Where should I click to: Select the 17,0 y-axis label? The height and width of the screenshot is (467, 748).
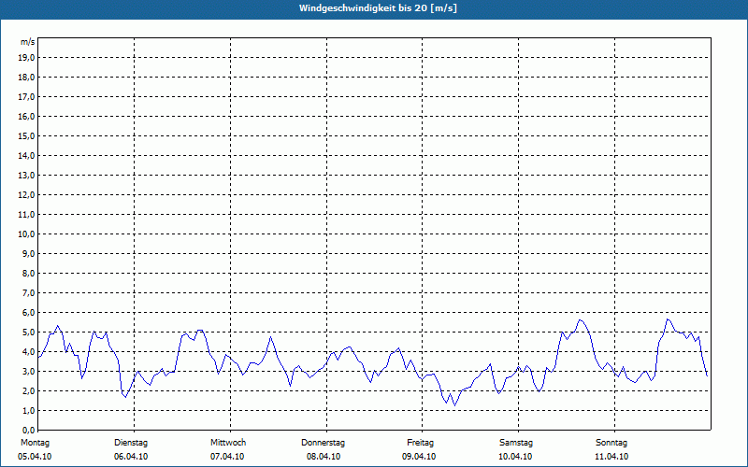pos(26,97)
